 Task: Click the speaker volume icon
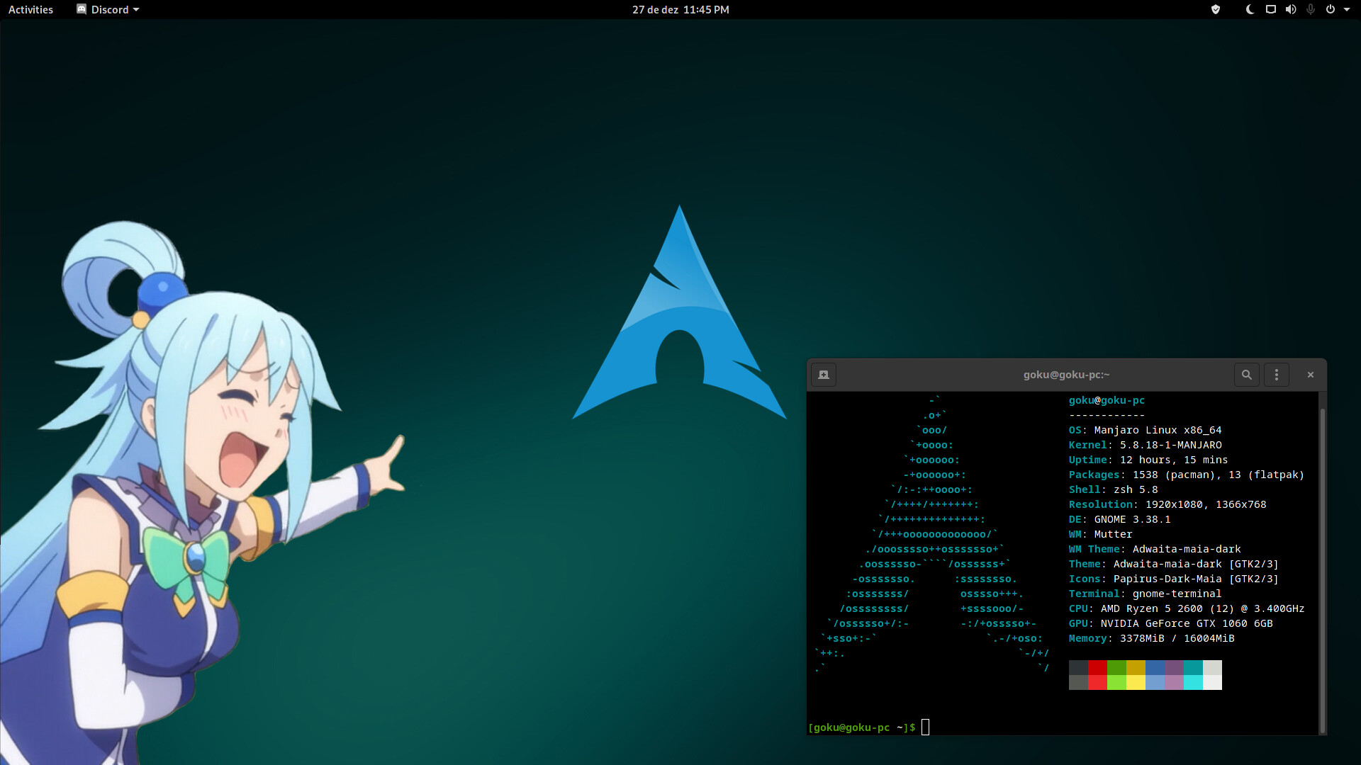(x=1291, y=9)
